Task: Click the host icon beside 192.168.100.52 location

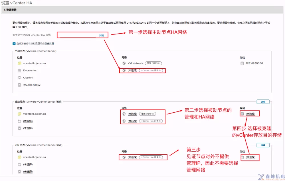Action: (19, 85)
